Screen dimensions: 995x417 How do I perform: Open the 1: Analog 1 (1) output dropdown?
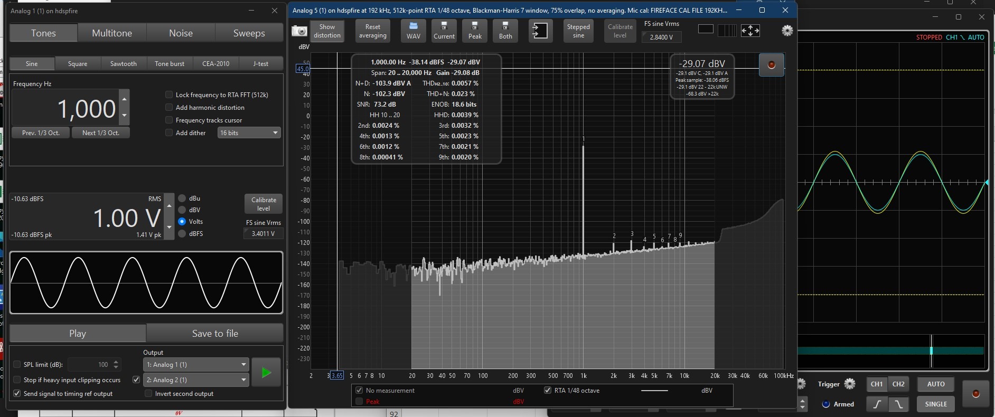pos(196,364)
